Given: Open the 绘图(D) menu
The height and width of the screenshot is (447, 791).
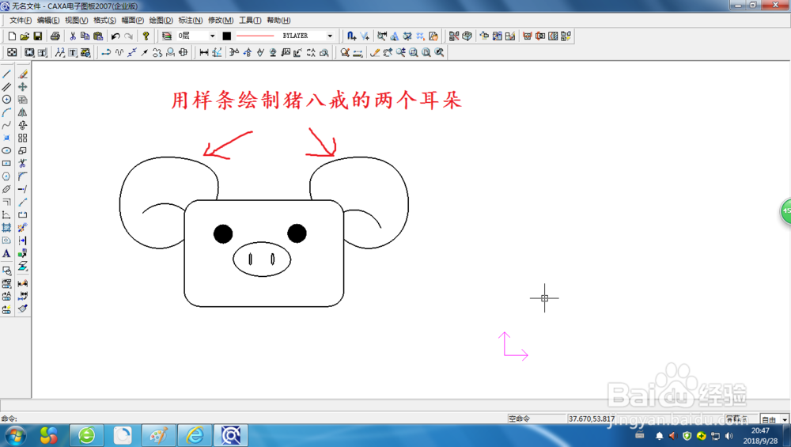Looking at the screenshot, I should point(161,21).
